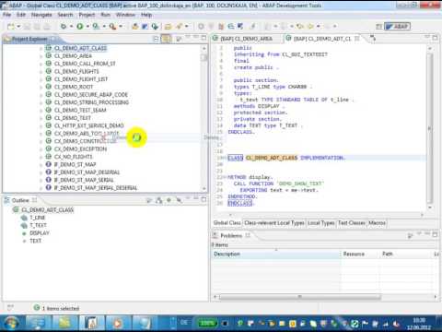This screenshot has height=332, width=442.
Task: Expand the CX_NO_FLIGHTS tree node
Action: (41, 157)
